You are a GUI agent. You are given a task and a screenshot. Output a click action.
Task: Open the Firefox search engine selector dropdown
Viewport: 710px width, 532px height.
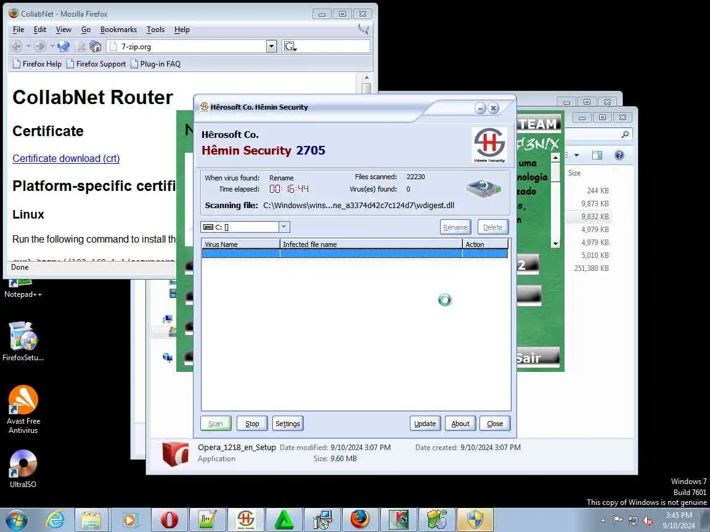click(x=290, y=46)
